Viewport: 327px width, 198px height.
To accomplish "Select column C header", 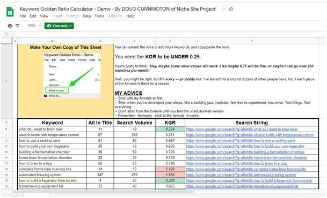I will tap(100, 41).
